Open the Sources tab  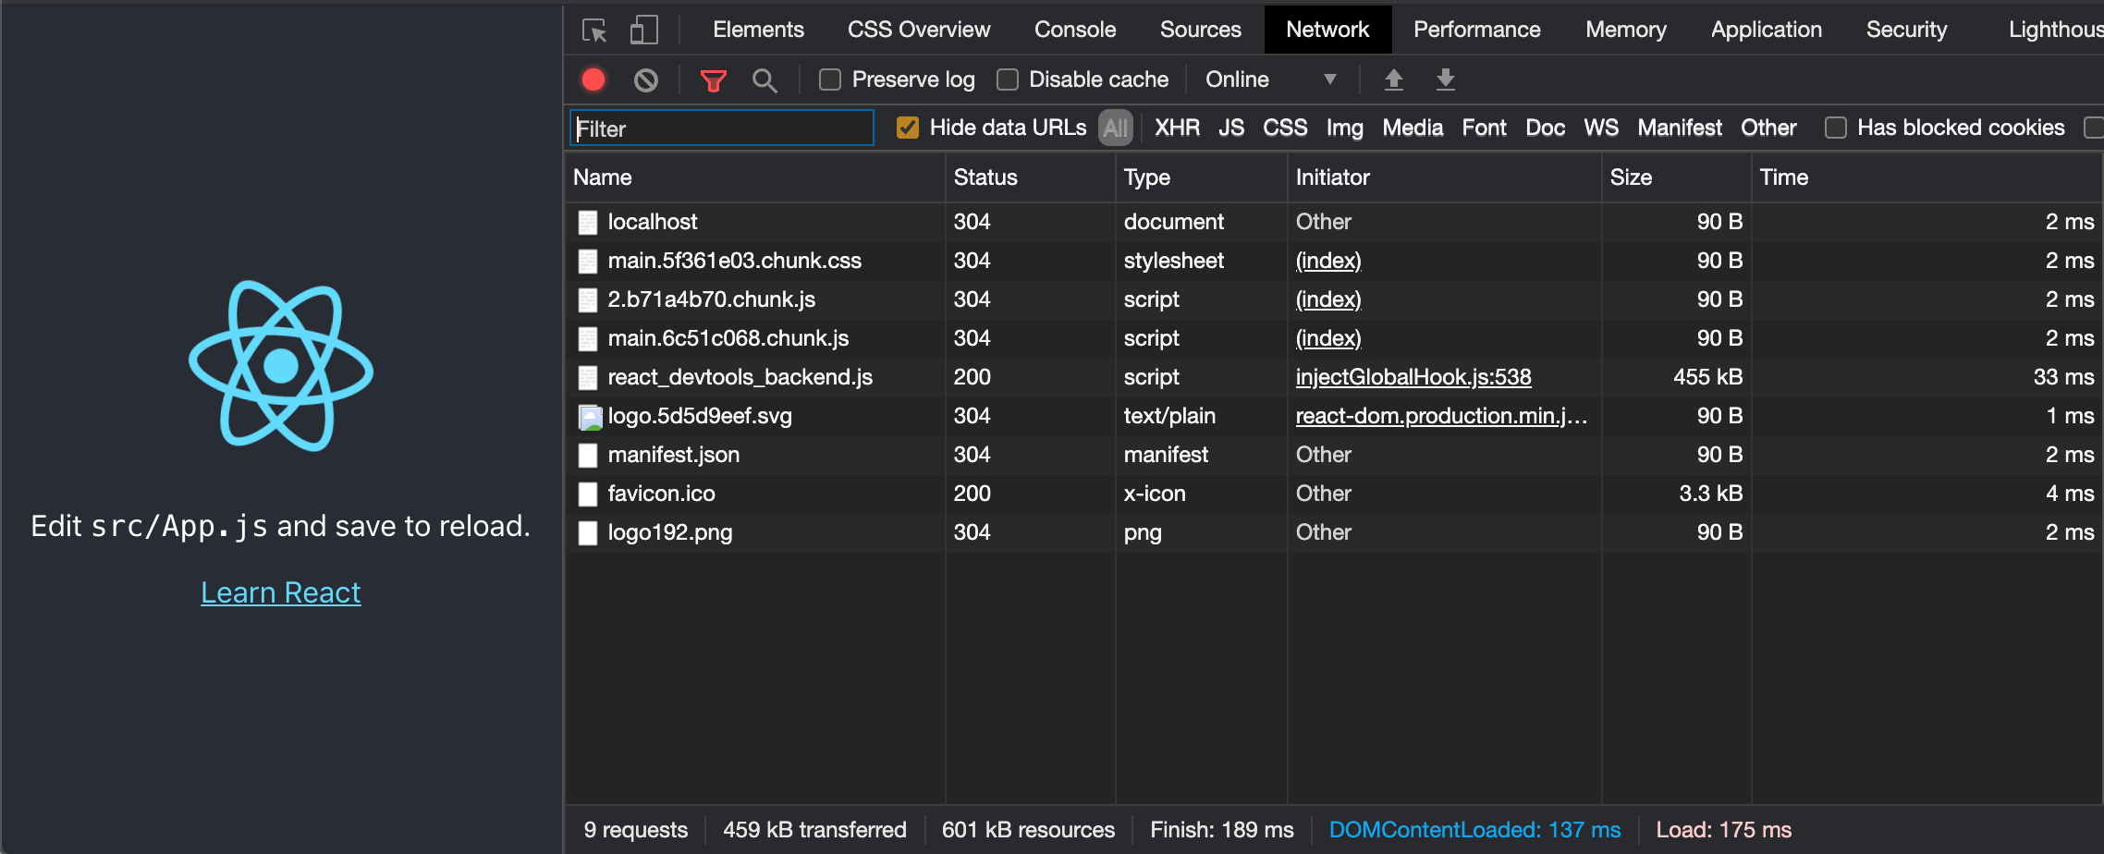[x=1201, y=30]
